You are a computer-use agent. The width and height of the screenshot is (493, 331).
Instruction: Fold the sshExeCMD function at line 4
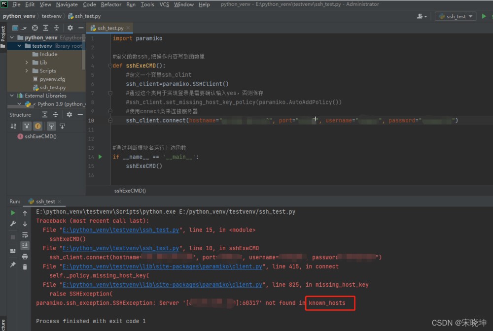coord(110,66)
